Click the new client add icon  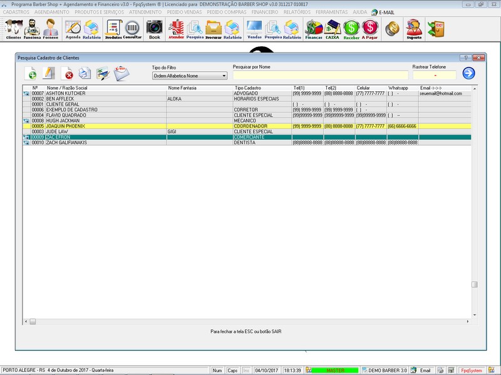click(30, 74)
